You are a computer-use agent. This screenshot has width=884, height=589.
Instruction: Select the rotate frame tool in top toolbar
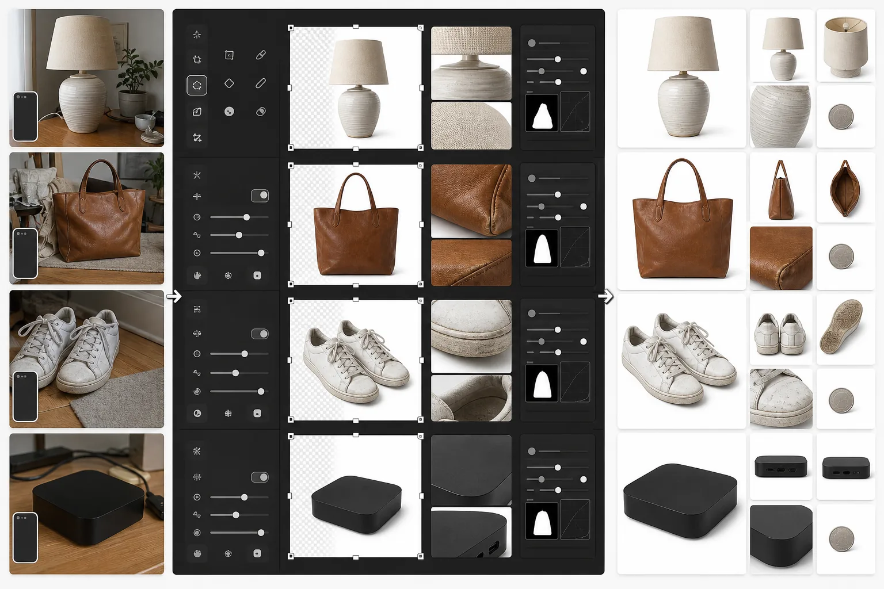click(x=229, y=55)
